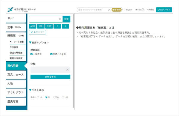Clear the global search box with X
This screenshot has height=116, width=179.
[x=109, y=10]
